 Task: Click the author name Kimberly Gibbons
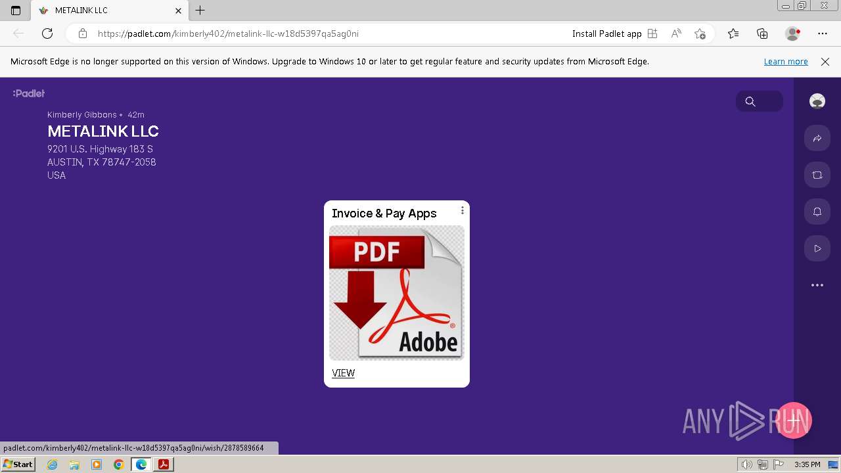[82, 114]
